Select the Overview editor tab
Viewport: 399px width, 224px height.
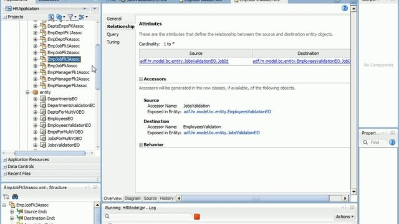point(113,198)
